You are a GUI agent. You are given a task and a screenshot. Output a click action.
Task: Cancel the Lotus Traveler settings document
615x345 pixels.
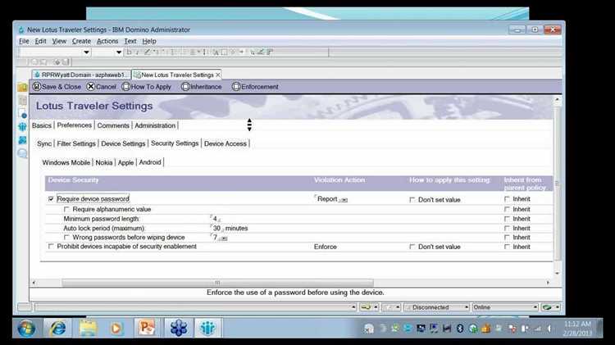pyautogui.click(x=102, y=87)
